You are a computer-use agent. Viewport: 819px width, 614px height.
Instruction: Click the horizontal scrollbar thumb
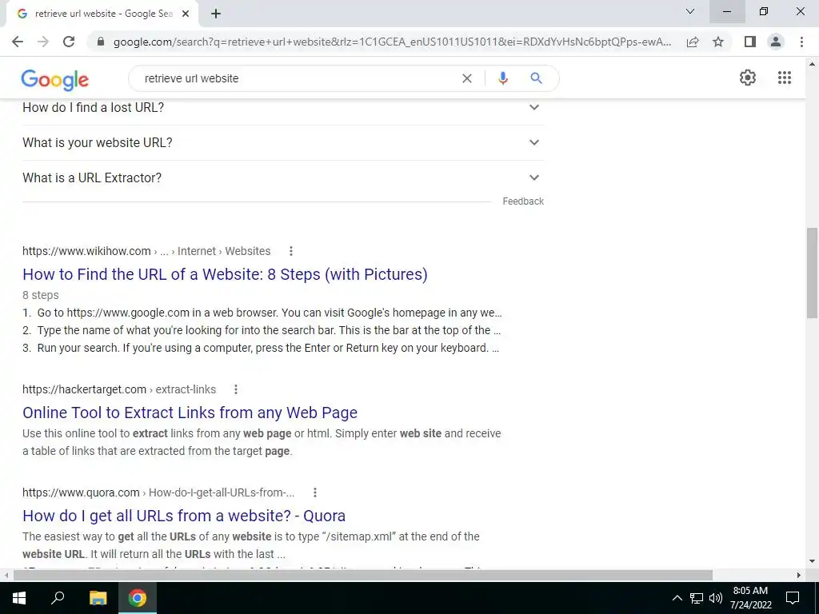point(362,575)
